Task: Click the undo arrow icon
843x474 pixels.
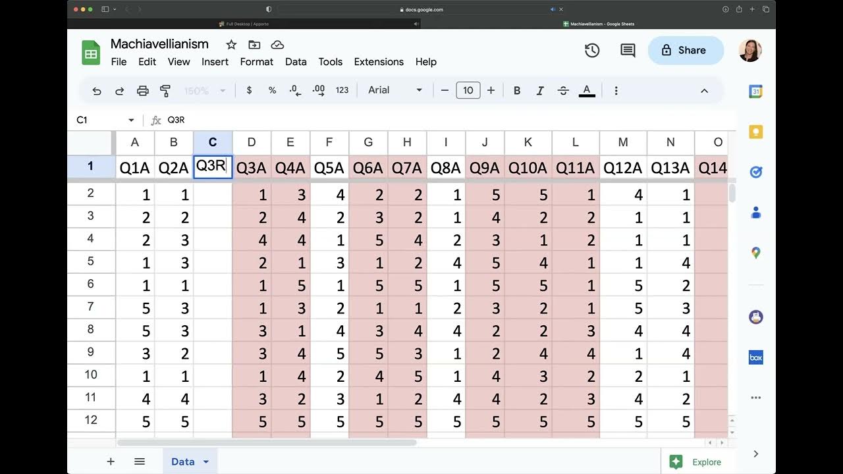Action: tap(97, 91)
